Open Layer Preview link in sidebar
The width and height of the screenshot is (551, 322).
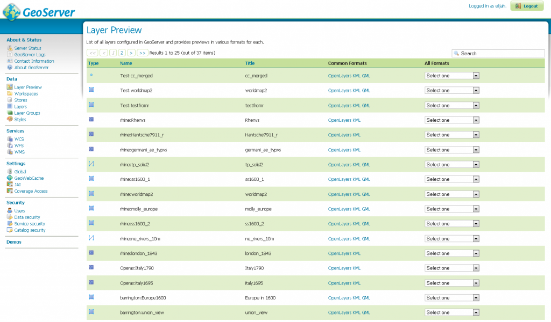tap(28, 87)
